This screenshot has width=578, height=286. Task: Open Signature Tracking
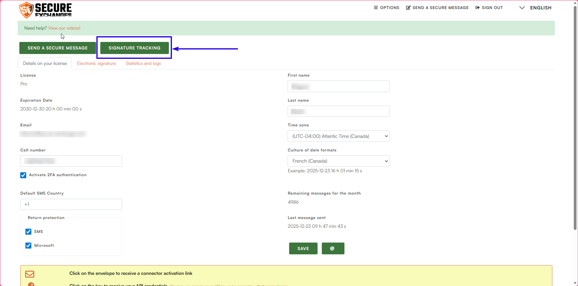pos(134,48)
